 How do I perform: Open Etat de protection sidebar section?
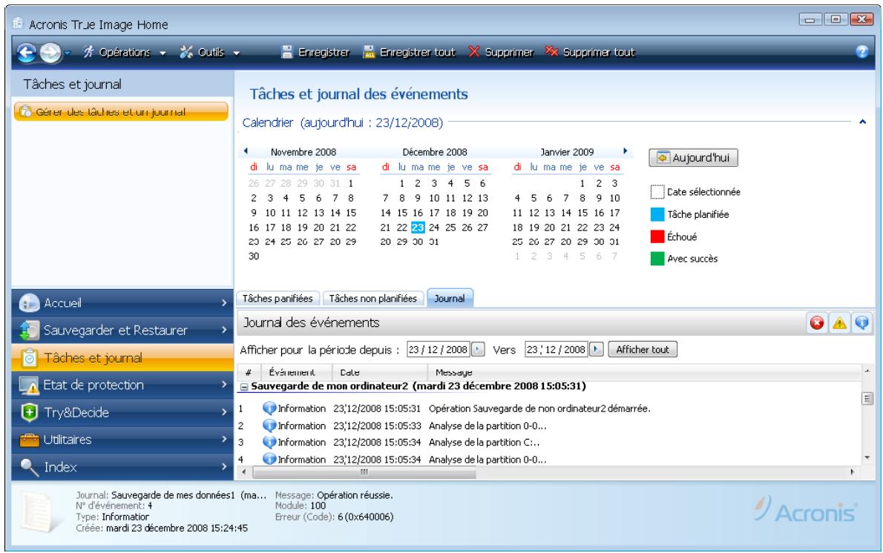coord(122,385)
